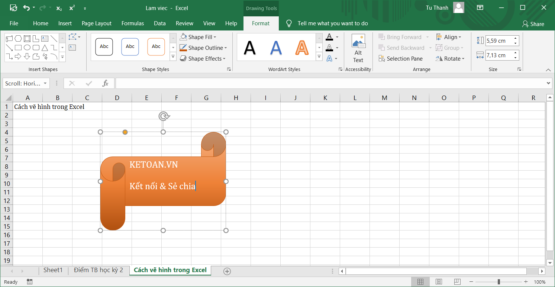Switch to Page Break Preview view
This screenshot has height=287, width=555.
click(457, 282)
